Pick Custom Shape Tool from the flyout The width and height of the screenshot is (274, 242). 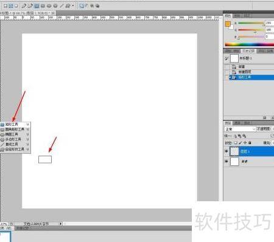(15, 149)
